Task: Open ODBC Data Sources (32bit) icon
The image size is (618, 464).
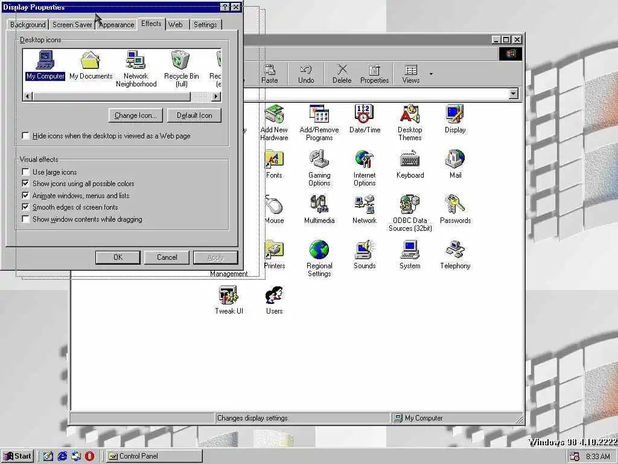Action: [410, 213]
